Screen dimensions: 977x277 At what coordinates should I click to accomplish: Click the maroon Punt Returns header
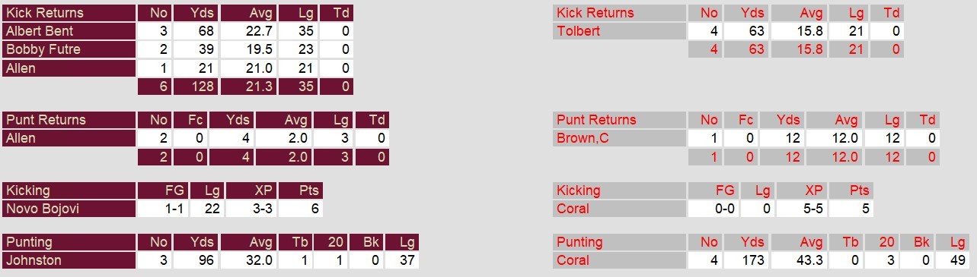click(x=69, y=120)
